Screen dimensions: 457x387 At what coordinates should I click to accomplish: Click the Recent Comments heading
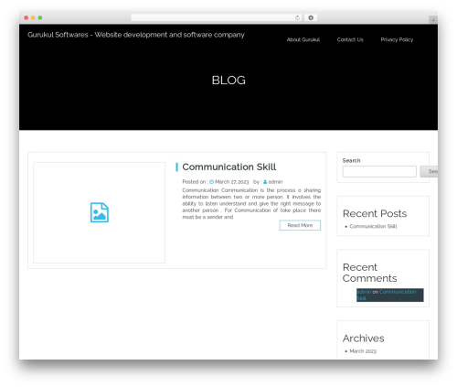click(x=370, y=273)
